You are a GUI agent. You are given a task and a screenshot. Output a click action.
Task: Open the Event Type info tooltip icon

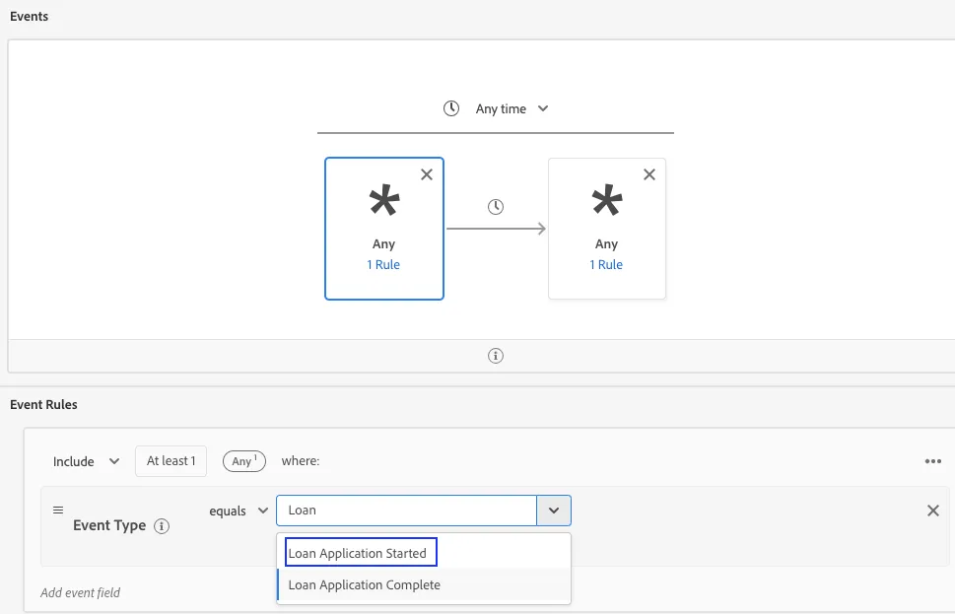162,526
